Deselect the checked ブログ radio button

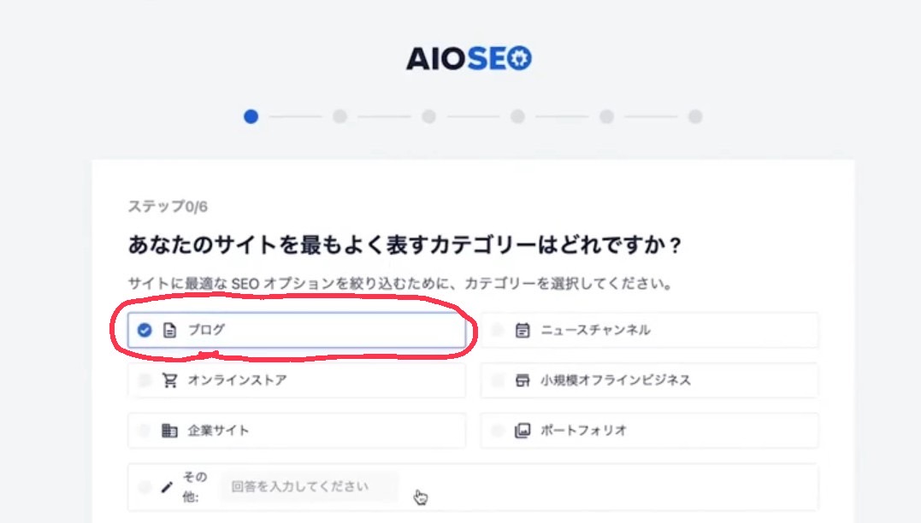(145, 331)
